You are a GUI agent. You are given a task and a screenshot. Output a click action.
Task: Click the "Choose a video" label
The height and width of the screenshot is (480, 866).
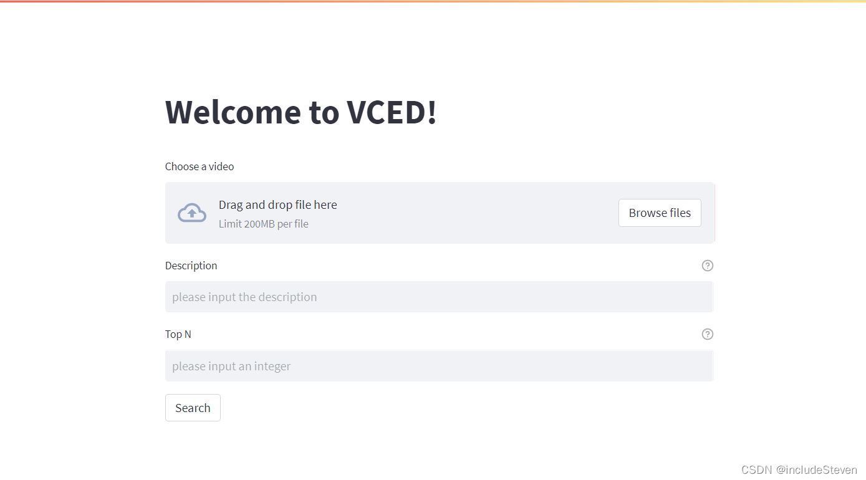pos(200,166)
